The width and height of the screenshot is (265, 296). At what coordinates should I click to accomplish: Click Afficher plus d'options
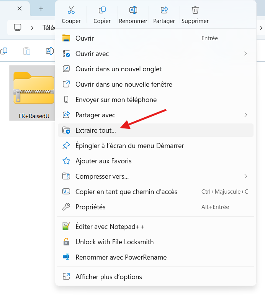[108, 277]
